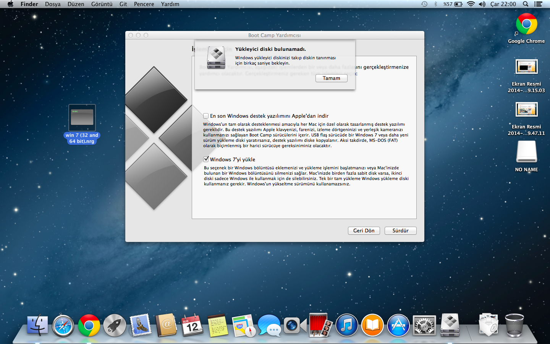Open documents stack in Dock

[489, 325]
